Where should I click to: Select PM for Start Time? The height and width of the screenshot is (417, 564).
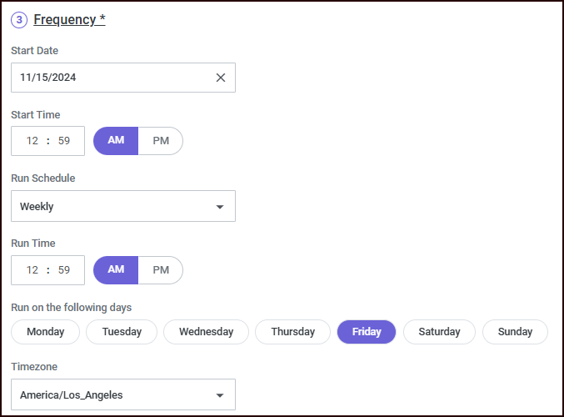click(x=161, y=141)
